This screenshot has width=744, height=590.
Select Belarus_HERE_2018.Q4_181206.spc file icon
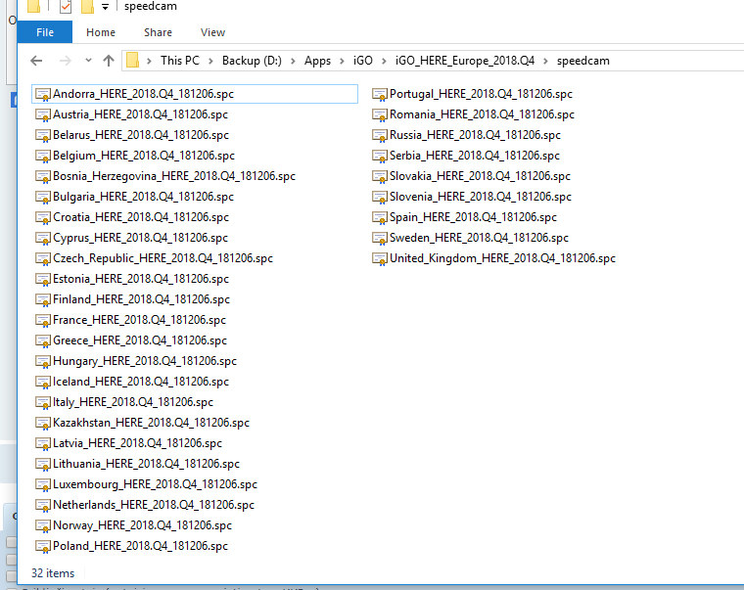[x=43, y=136]
